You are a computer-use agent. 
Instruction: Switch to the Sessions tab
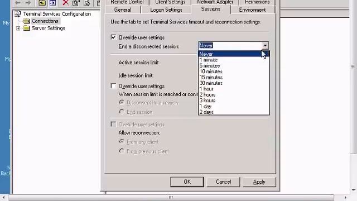(x=211, y=9)
